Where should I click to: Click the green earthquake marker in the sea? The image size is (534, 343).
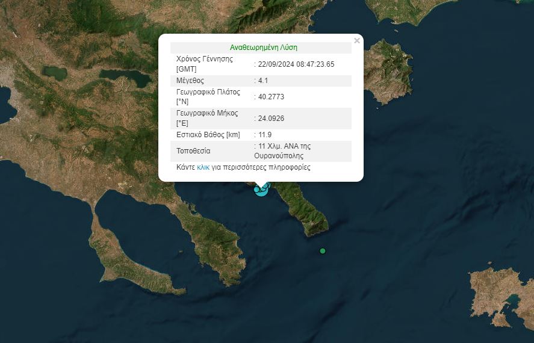323,251
